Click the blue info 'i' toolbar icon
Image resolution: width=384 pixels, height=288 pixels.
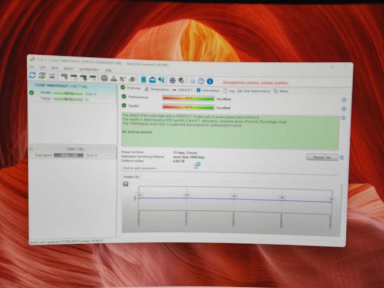pos(210,81)
